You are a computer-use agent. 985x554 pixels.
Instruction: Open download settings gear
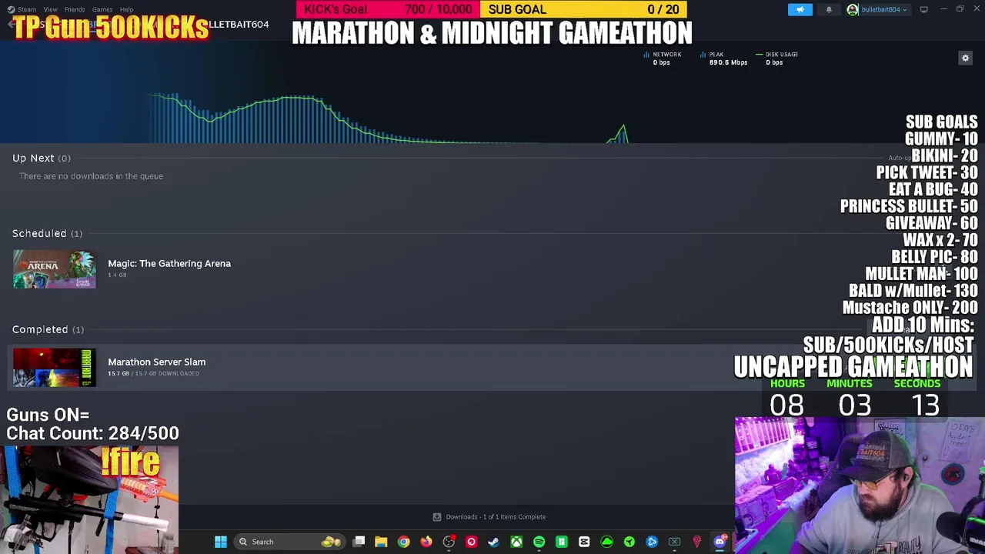click(965, 58)
